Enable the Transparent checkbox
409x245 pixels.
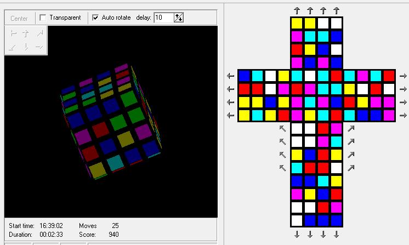[x=43, y=18]
